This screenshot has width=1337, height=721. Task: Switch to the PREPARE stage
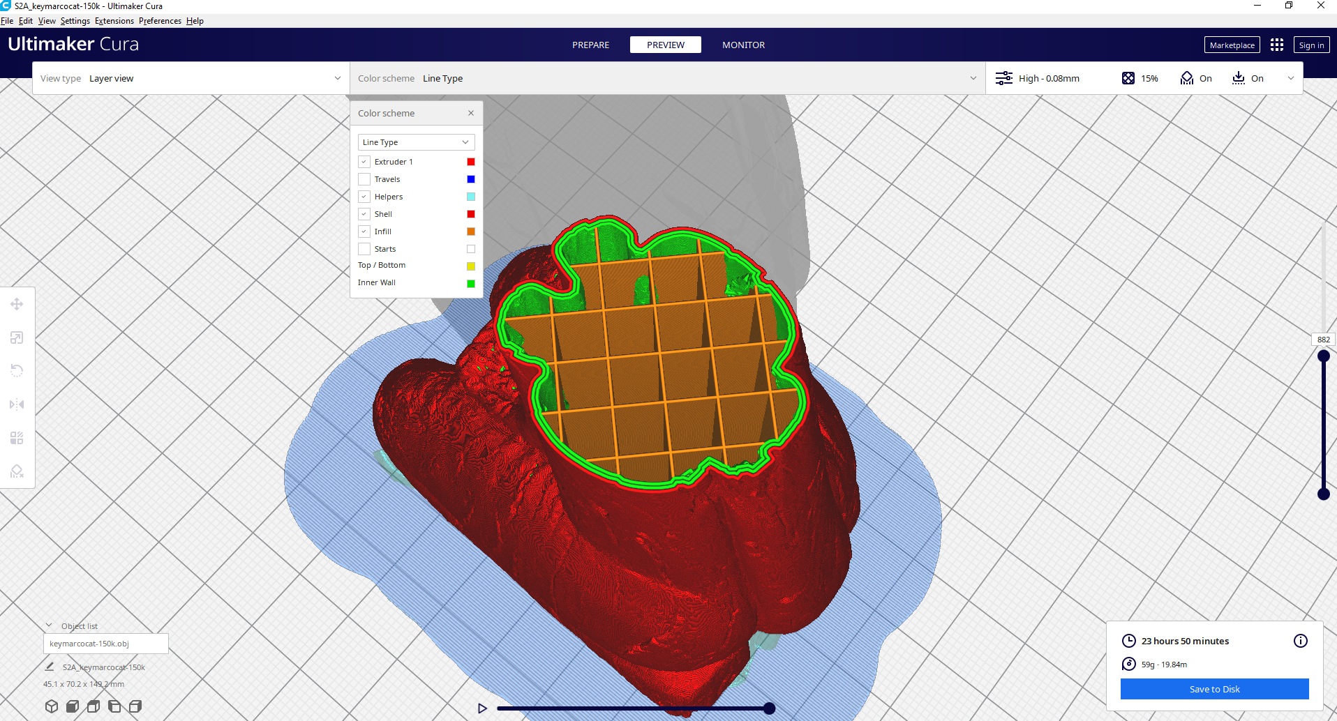[590, 45]
